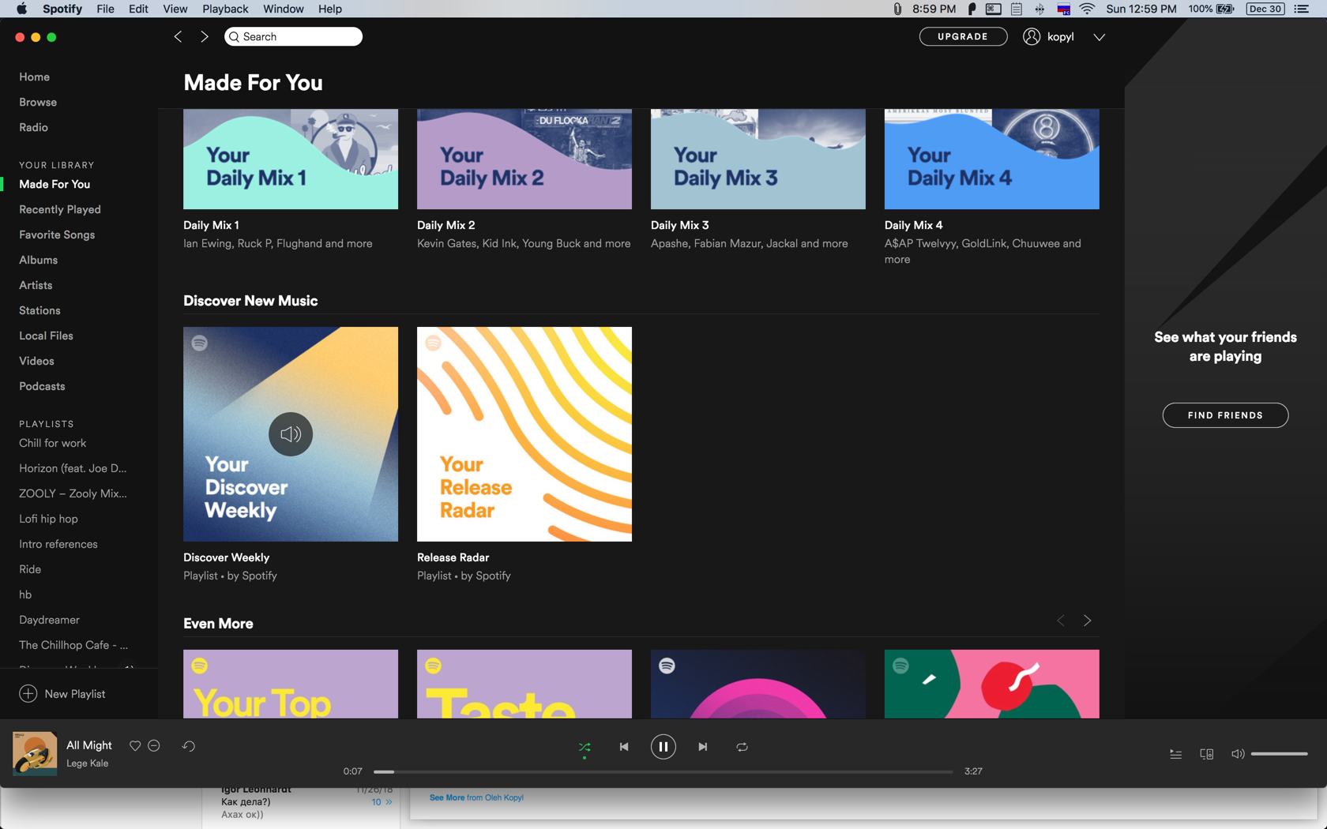Image resolution: width=1327 pixels, height=829 pixels.
Task: Open the Daily Mix 2 cover
Action: click(x=524, y=159)
